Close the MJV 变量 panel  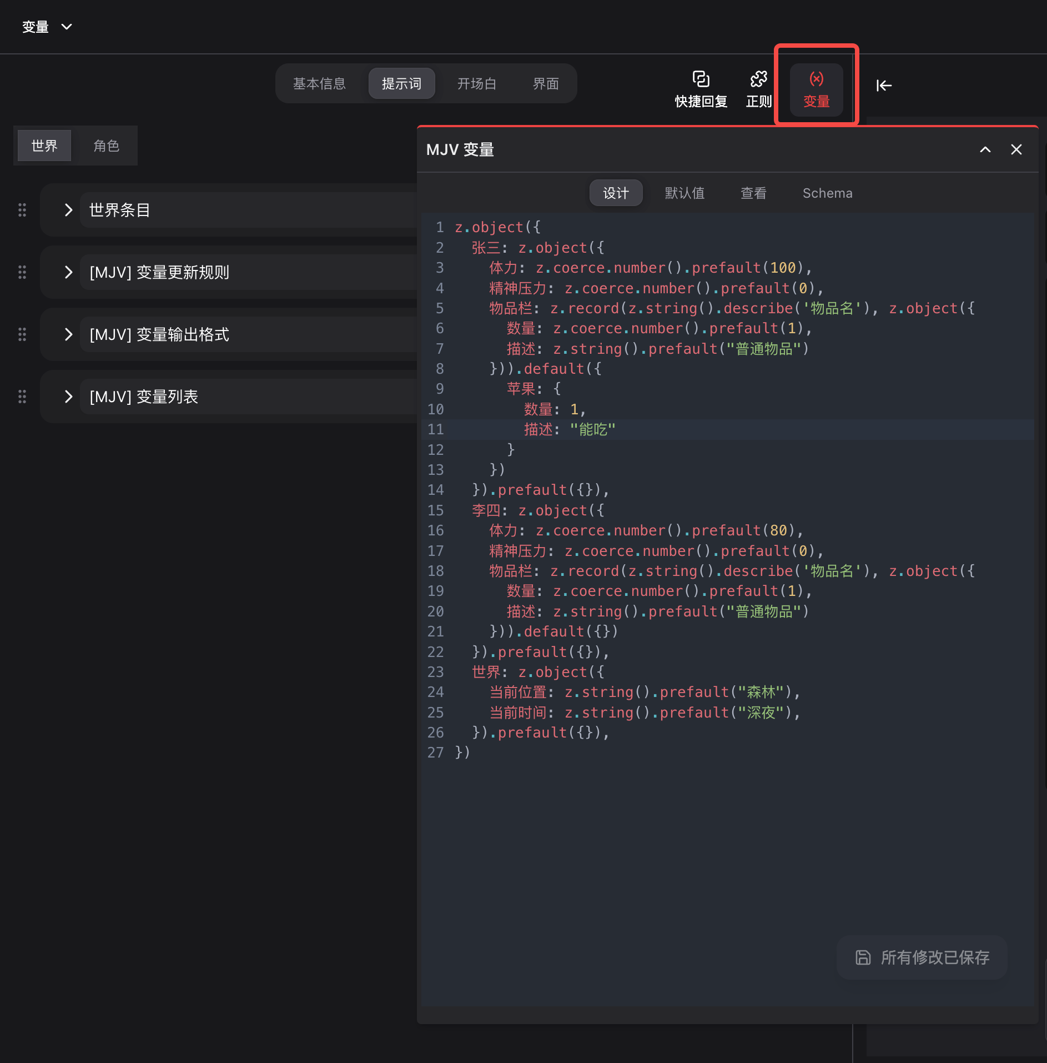pyautogui.click(x=1016, y=149)
